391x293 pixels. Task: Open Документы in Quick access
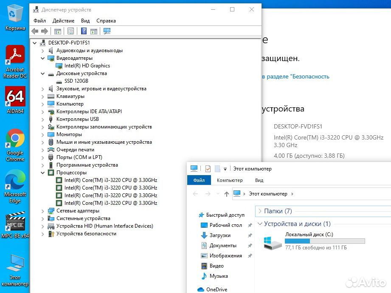click(223, 246)
